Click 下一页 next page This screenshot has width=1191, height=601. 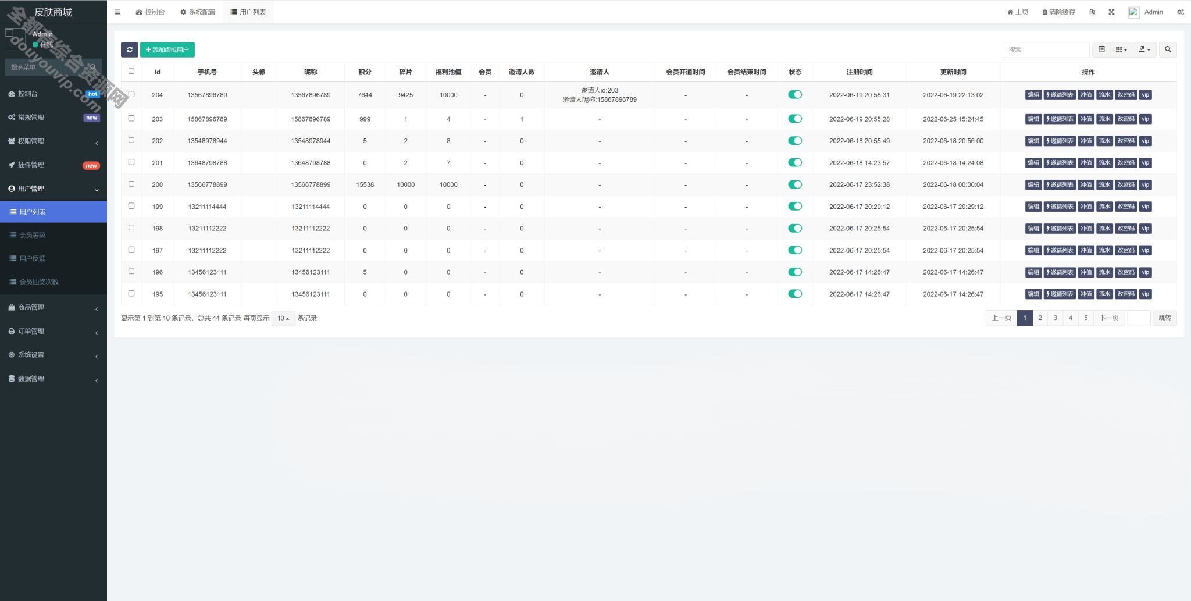pos(1109,318)
